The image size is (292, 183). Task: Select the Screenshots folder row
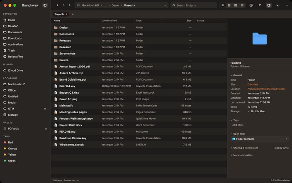point(139,54)
